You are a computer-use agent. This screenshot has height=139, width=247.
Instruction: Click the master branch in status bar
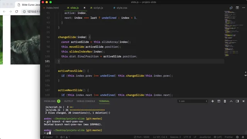[x=48, y=137]
